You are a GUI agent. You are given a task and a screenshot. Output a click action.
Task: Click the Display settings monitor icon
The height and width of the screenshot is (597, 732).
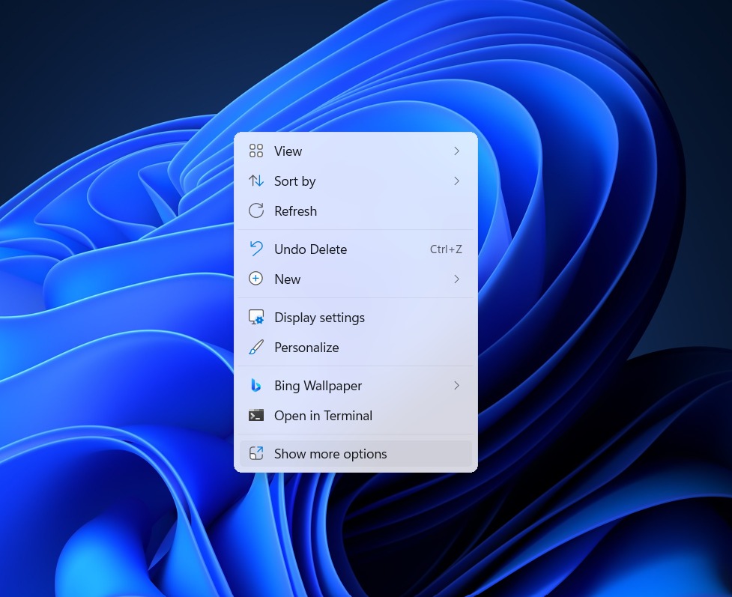point(255,317)
